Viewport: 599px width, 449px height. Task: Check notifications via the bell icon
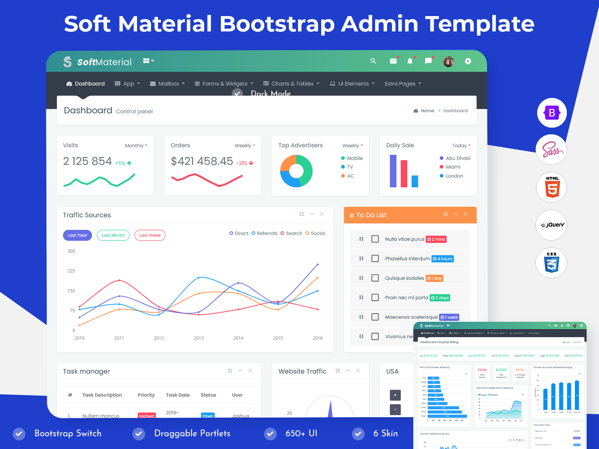410,61
